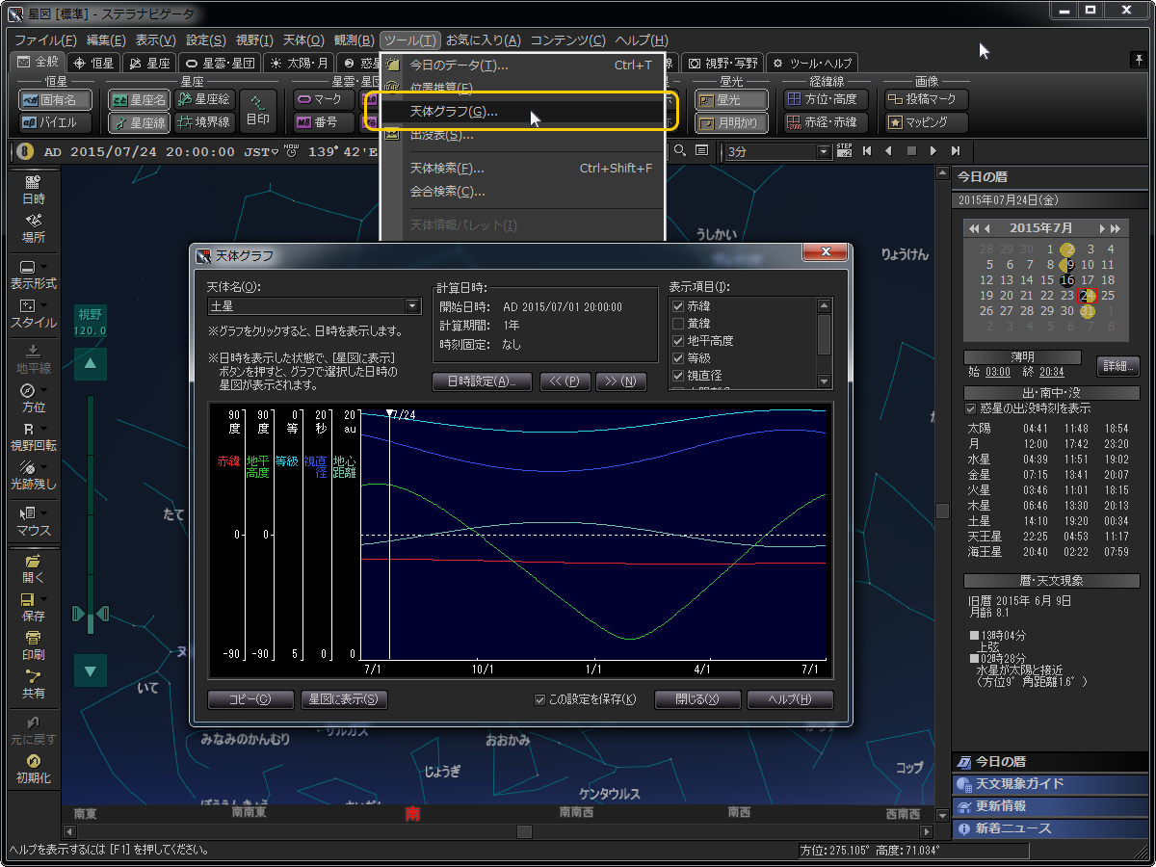Screen dimensions: 1156x867
Task: Check the 黄緯 checkbox in display items
Action: point(678,324)
